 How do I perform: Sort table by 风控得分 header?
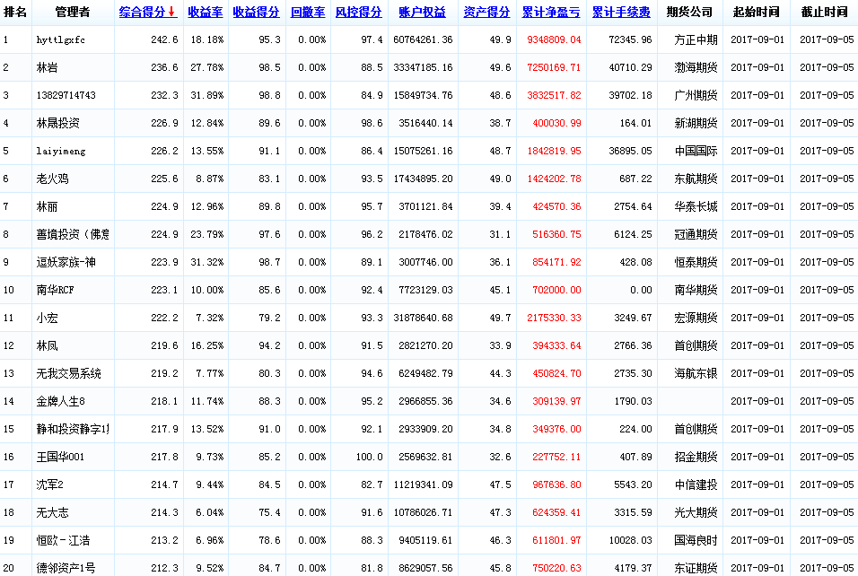pyautogui.click(x=359, y=12)
